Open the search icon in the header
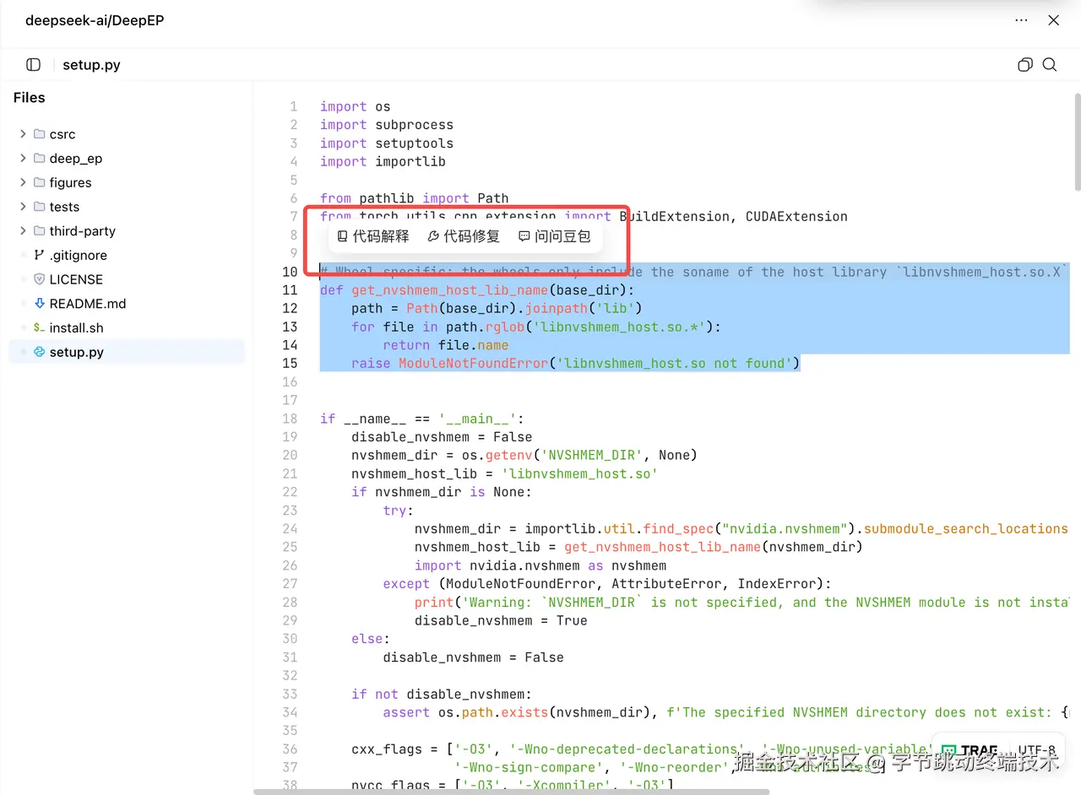 pyautogui.click(x=1050, y=65)
